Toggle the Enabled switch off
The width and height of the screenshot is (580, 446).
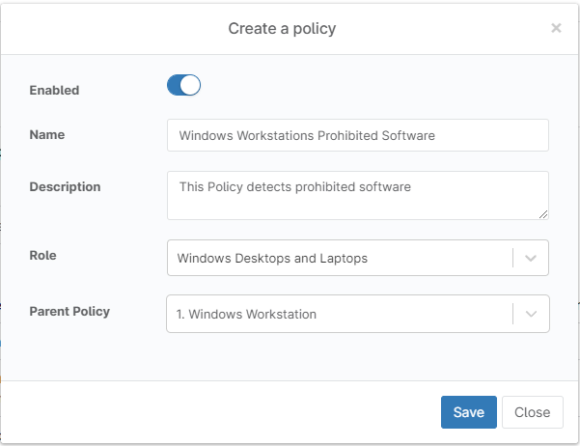tap(183, 85)
